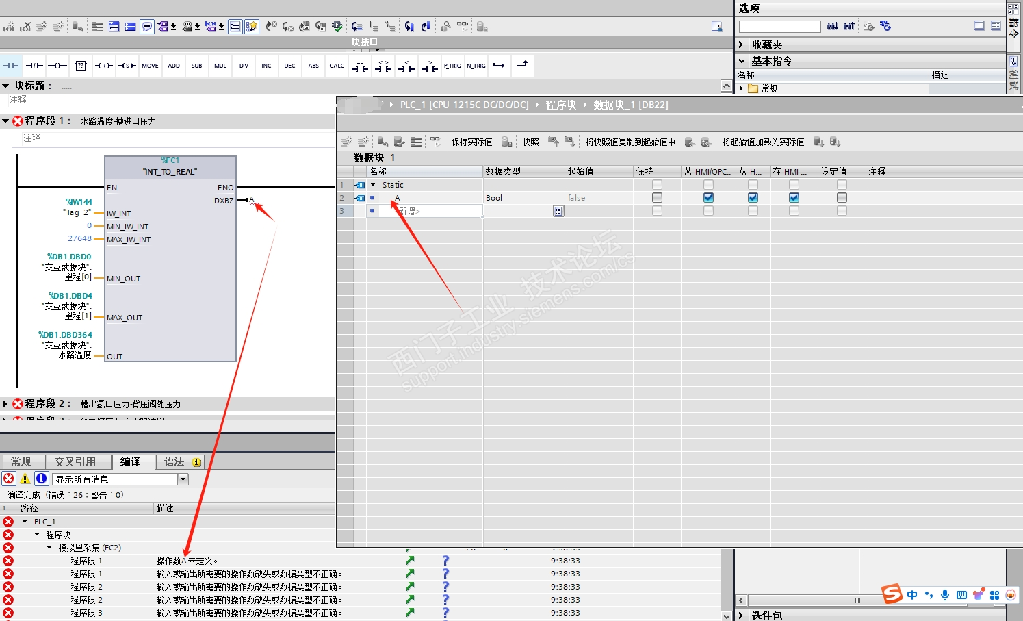
Task: Expand the 常规 instruction folder
Action: pyautogui.click(x=741, y=88)
